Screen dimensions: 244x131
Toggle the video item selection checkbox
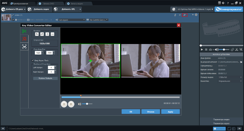coord(13,20)
